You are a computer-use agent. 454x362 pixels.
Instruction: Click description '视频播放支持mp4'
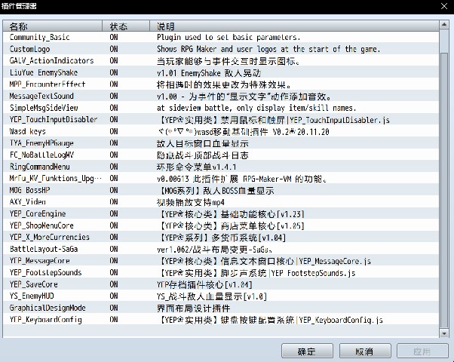tap(191, 202)
